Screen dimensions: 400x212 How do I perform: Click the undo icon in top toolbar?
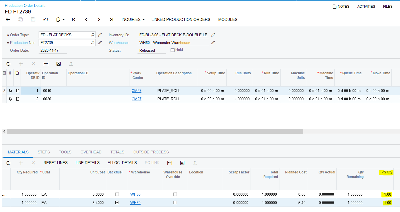[46, 19]
